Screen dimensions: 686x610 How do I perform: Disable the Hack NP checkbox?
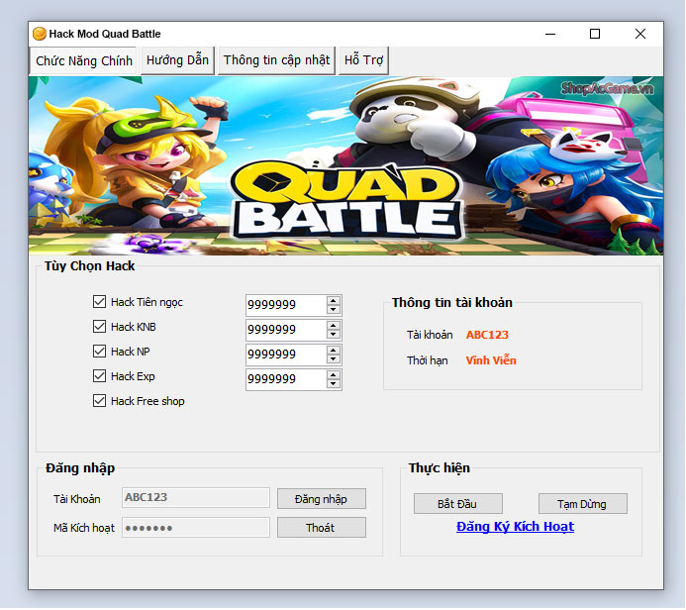pos(99,352)
